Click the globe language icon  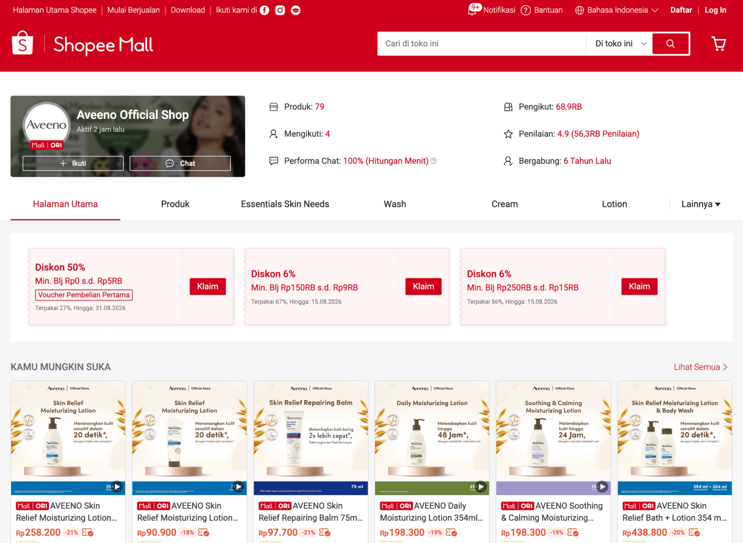[580, 10]
